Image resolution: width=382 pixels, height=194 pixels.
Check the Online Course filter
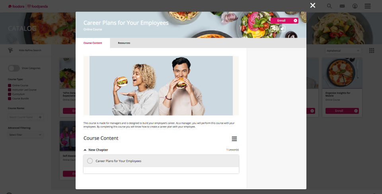click(x=10, y=85)
